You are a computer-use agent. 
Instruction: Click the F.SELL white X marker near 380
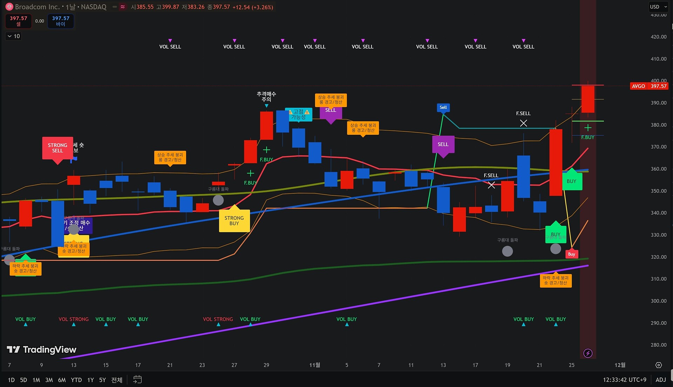(523, 123)
